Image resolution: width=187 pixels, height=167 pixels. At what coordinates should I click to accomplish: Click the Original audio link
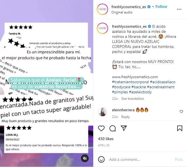point(122,12)
